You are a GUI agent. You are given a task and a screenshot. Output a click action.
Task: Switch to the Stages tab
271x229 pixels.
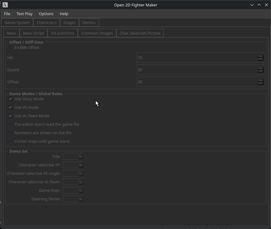pyautogui.click(x=69, y=22)
